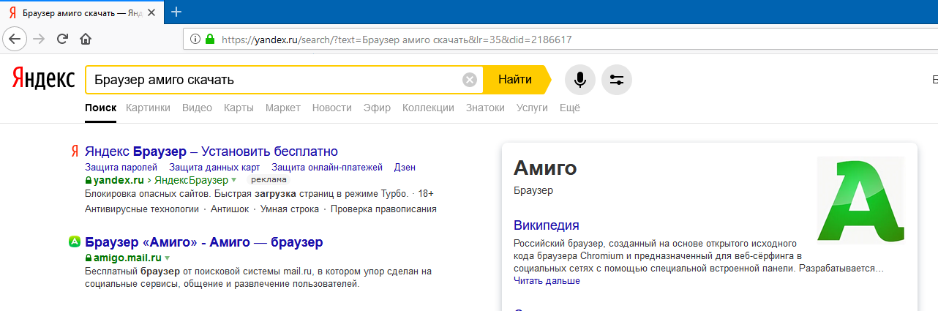Open the Защита данных карт sitelink
The height and width of the screenshot is (311, 938).
214,168
